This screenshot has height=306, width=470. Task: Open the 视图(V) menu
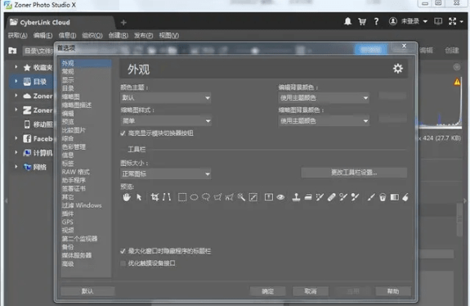click(x=168, y=35)
